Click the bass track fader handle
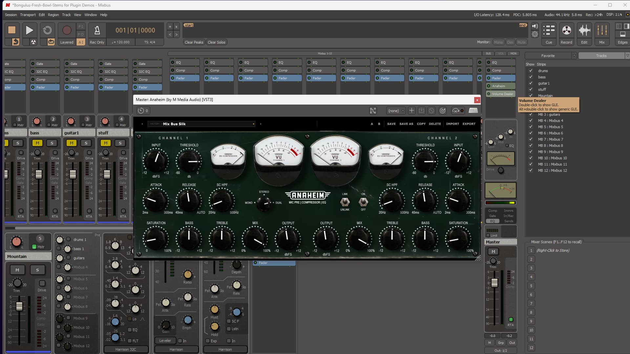 click(39, 174)
